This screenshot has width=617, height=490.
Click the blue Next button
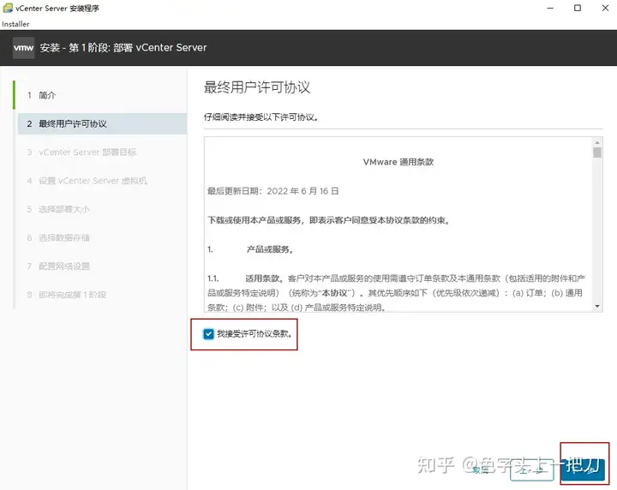click(583, 469)
